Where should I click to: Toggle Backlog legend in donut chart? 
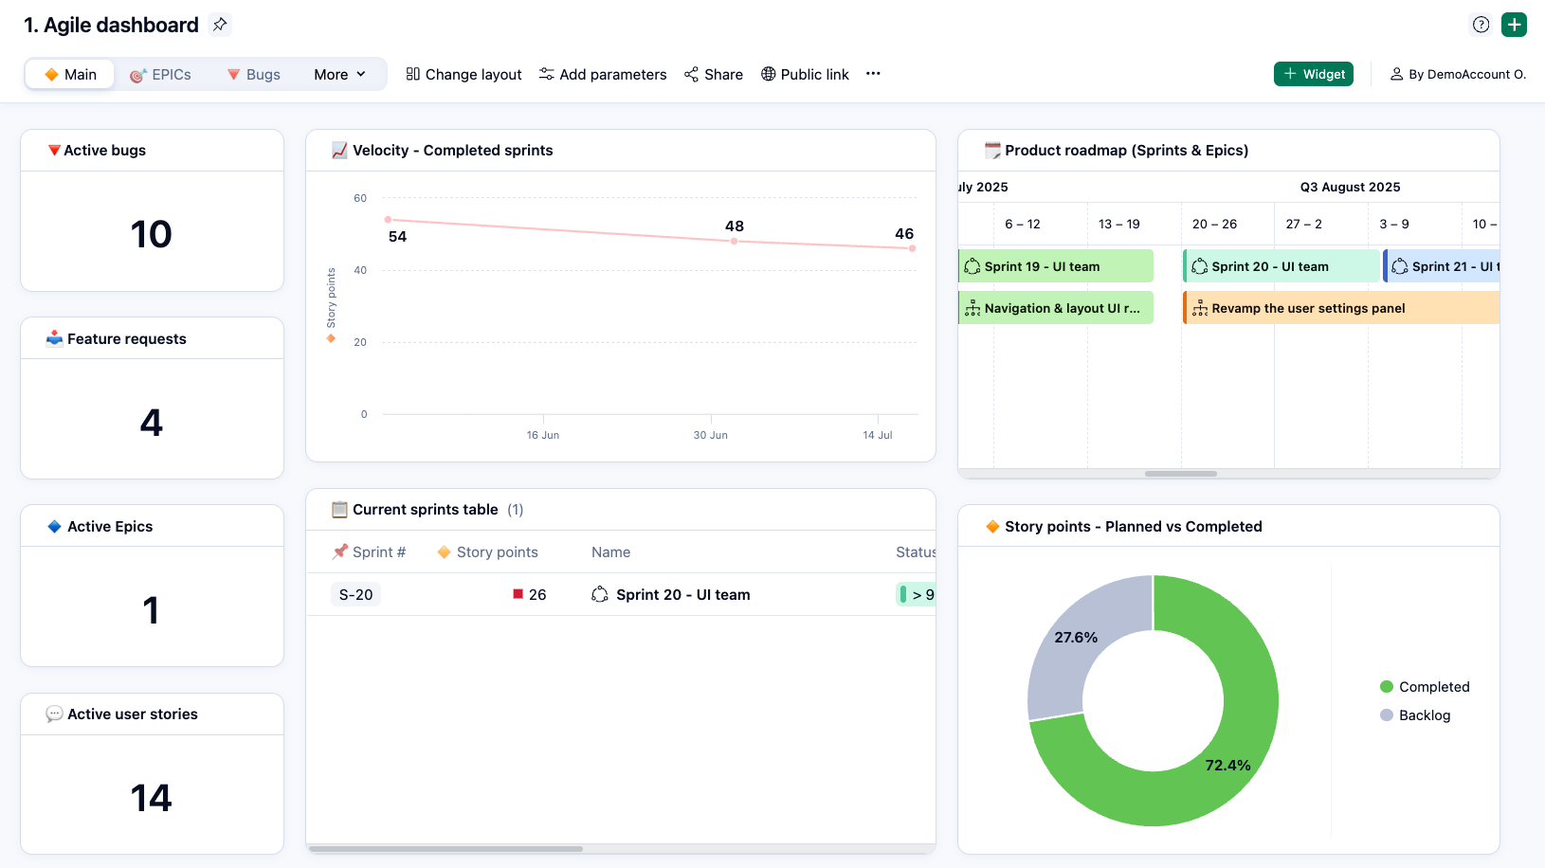1415,715
